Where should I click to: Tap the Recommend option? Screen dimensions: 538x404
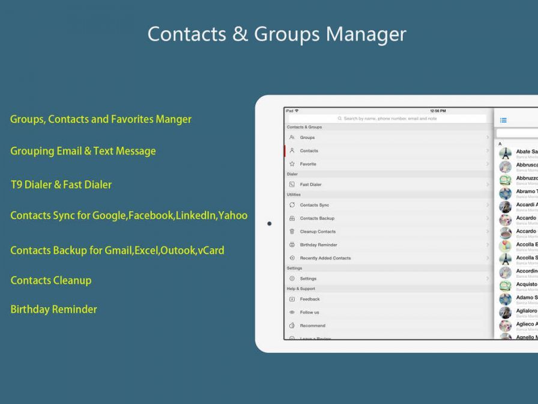pyautogui.click(x=312, y=326)
